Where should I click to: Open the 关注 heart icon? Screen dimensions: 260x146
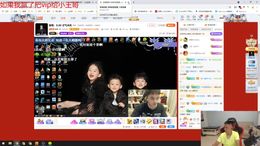pyautogui.click(x=188, y=18)
